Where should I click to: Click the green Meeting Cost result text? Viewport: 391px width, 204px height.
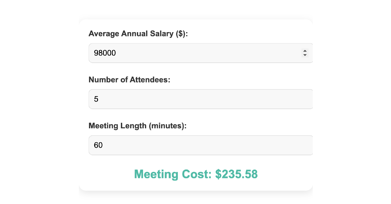pyautogui.click(x=196, y=174)
